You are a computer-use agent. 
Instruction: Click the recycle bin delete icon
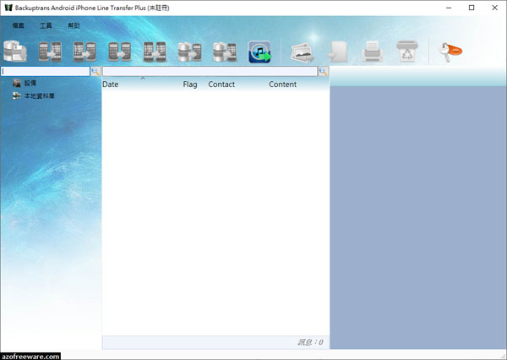407,52
